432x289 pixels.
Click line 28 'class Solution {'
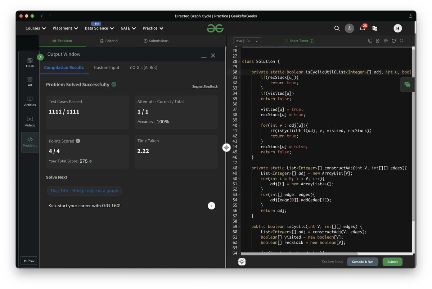click(x=261, y=62)
